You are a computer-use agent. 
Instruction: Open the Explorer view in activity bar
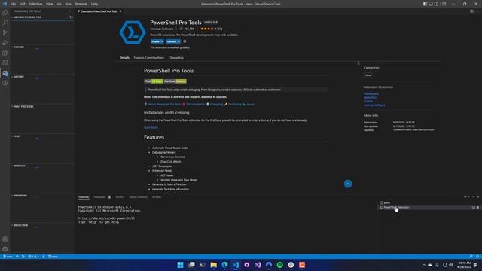point(5,13)
